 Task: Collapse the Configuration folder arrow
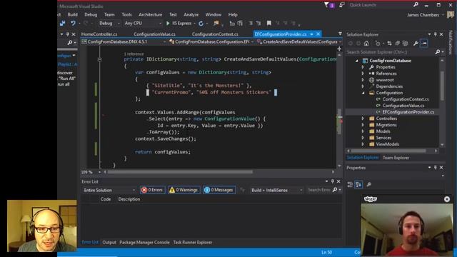(x=363, y=93)
